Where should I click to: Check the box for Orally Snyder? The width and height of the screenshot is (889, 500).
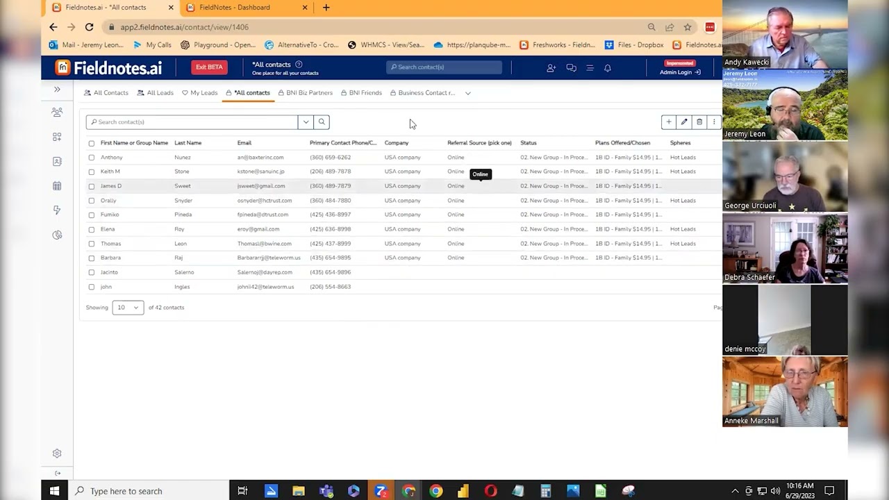click(91, 201)
